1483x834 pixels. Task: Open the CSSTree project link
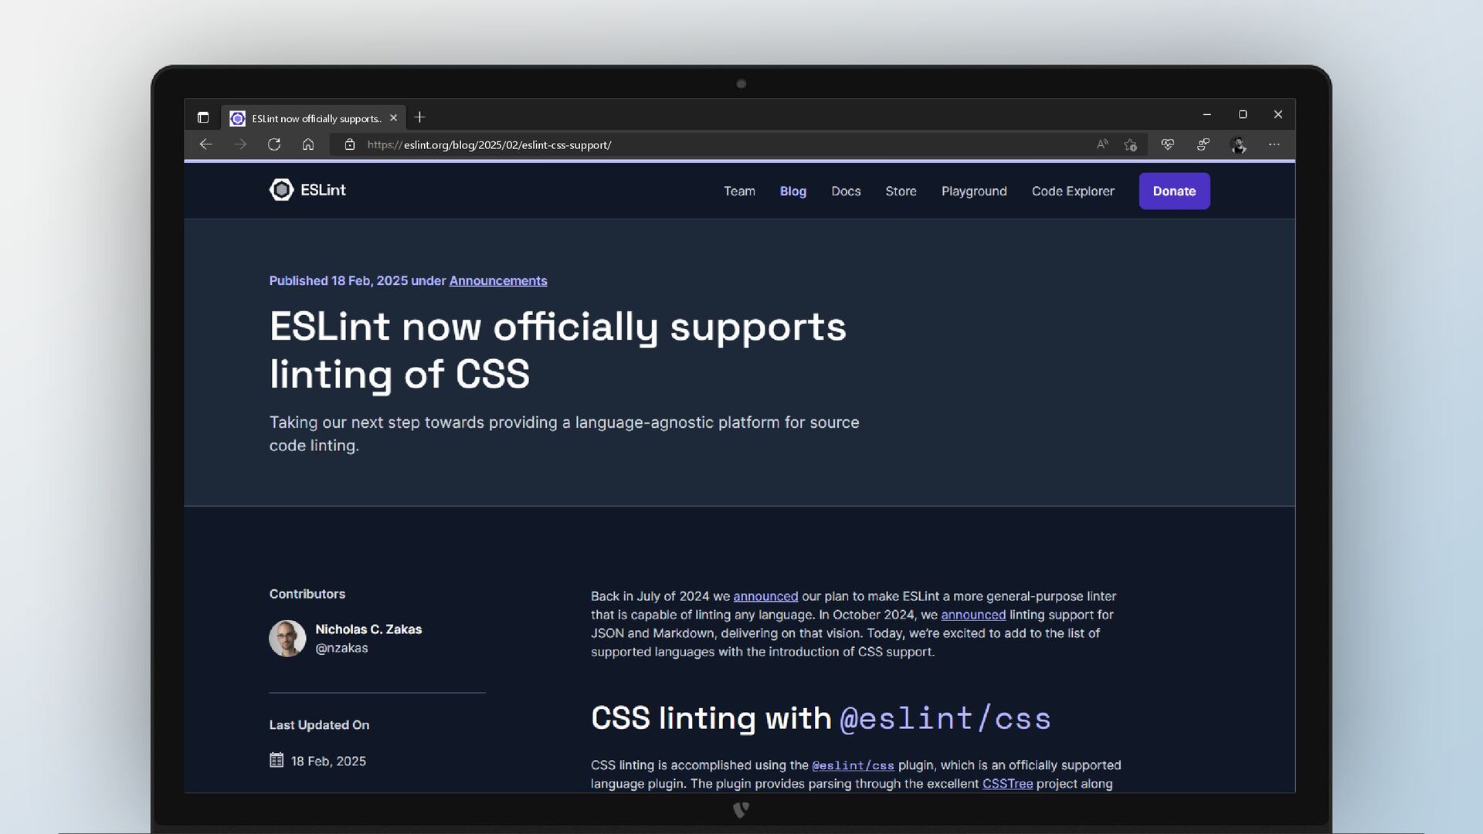(x=1007, y=784)
